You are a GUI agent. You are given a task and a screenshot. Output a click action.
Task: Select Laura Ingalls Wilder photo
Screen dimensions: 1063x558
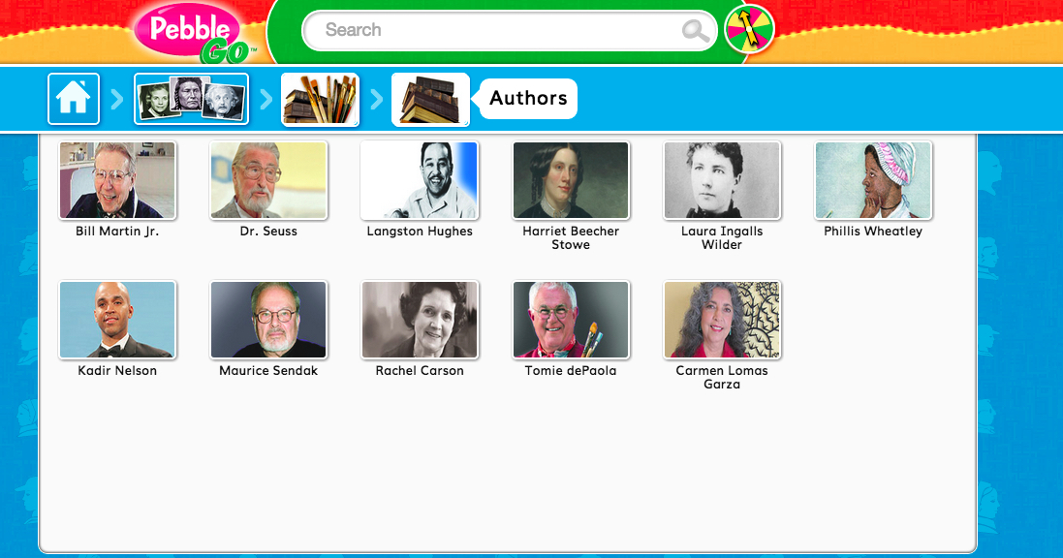(x=722, y=180)
